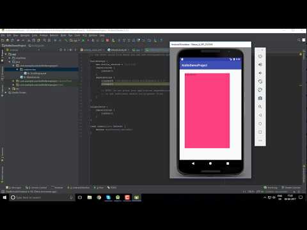The image size is (307, 230).
Task: Tap the Home button on the phone navigation bar
Action: point(210,164)
